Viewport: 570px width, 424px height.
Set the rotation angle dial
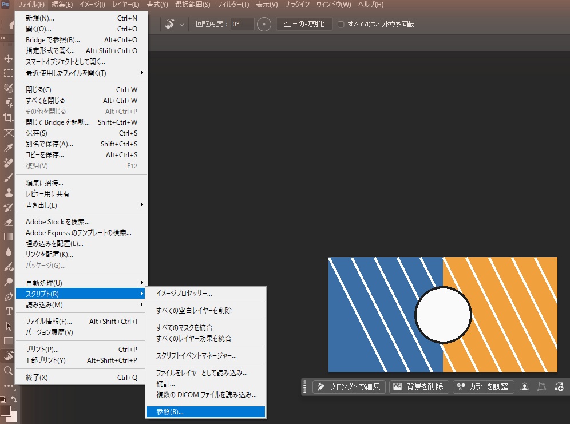(x=264, y=25)
